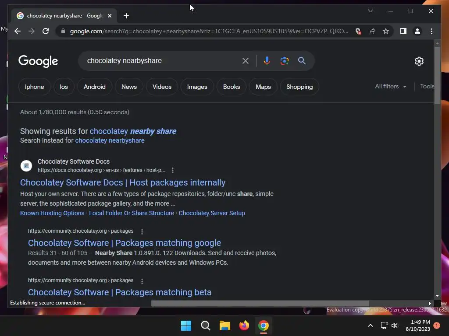This screenshot has width=449, height=336.
Task: Open Windows taskbar search
Action: [x=205, y=325]
